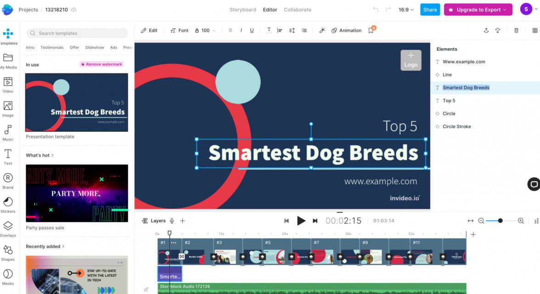
Task: Click the Remove watermark button
Action: tap(101, 64)
